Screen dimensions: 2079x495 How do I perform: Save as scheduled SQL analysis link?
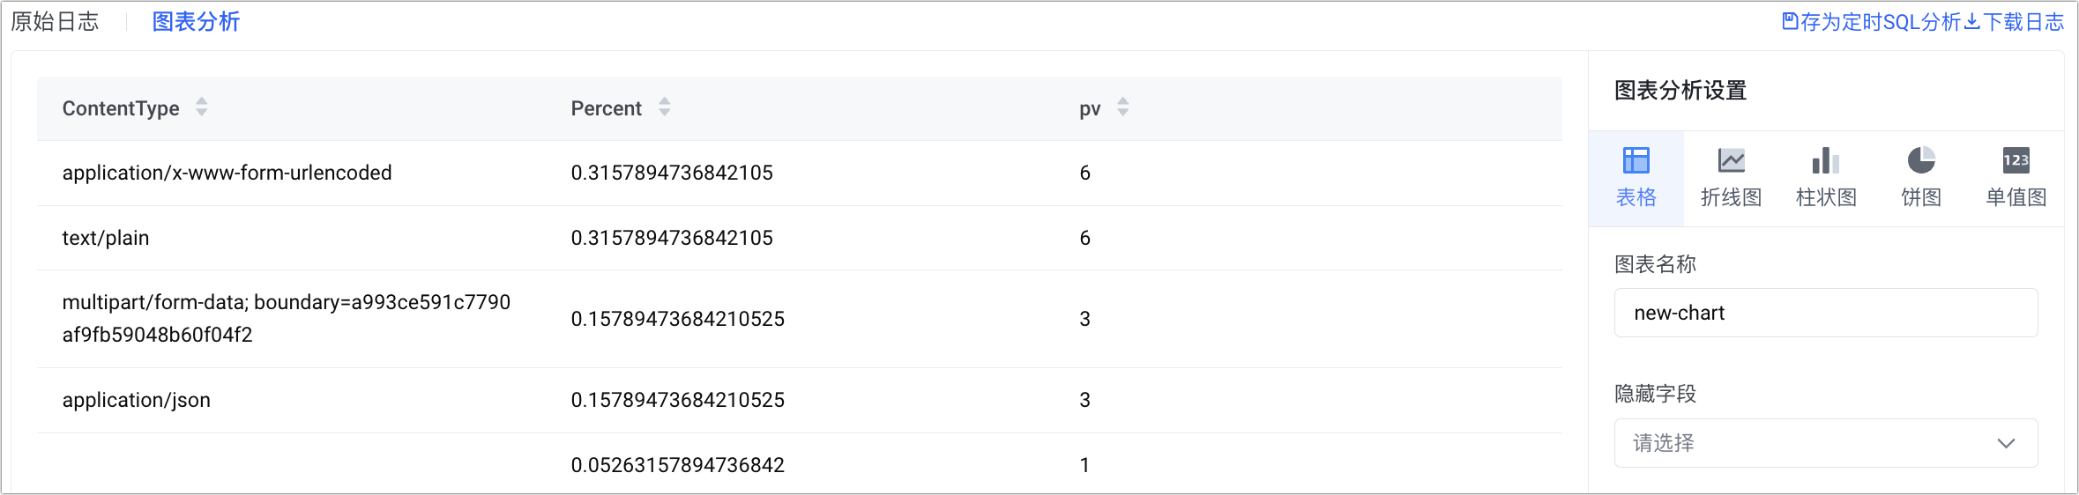[x=1869, y=22]
